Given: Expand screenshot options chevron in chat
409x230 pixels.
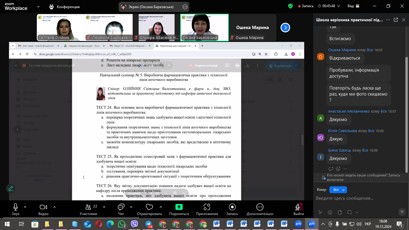Looking at the screenshot, I should point(357,212).
